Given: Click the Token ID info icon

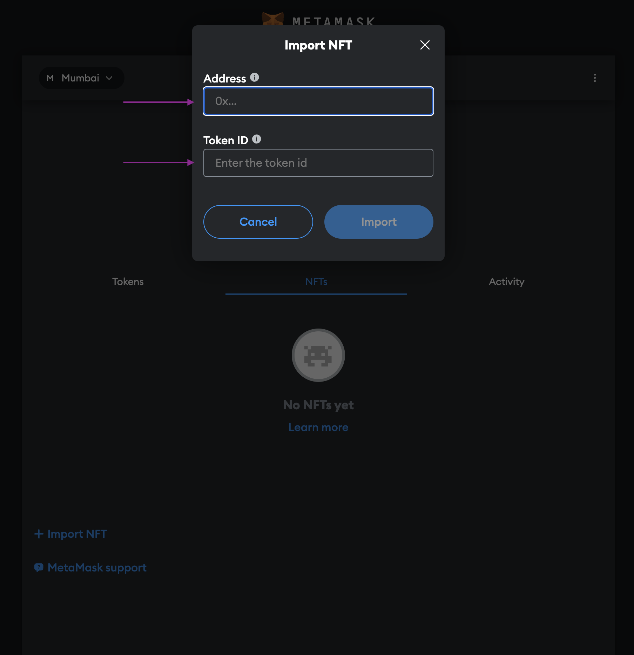Looking at the screenshot, I should pos(257,139).
